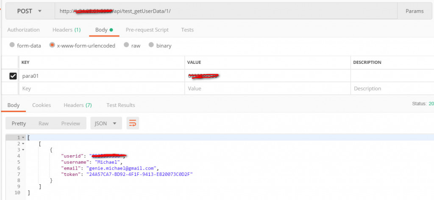Click the para01 value cell
Screen dimensions: 434x200
click(x=267, y=76)
